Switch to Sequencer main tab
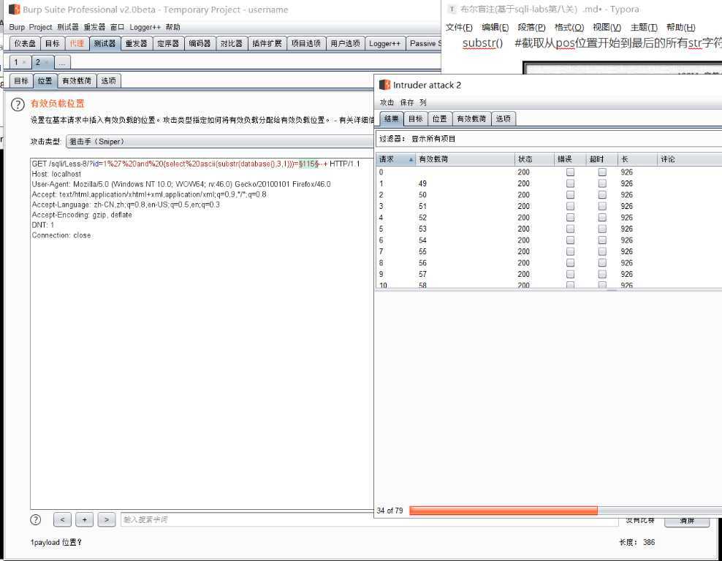 click(x=168, y=43)
